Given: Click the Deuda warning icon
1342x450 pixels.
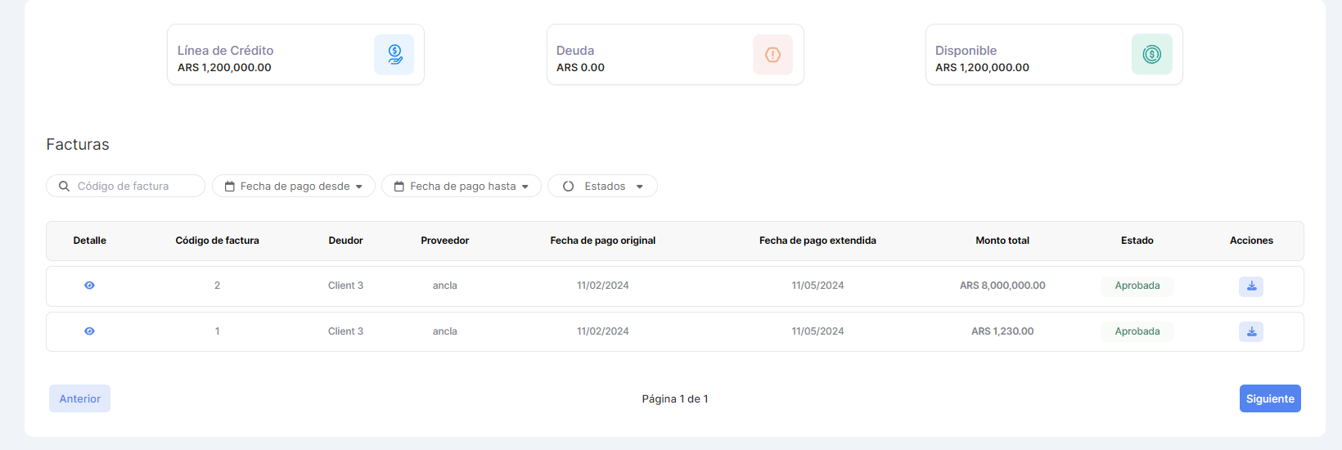Looking at the screenshot, I should [x=772, y=55].
